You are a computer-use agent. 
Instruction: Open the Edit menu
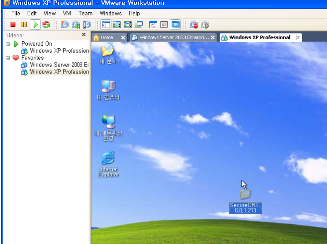click(x=32, y=14)
